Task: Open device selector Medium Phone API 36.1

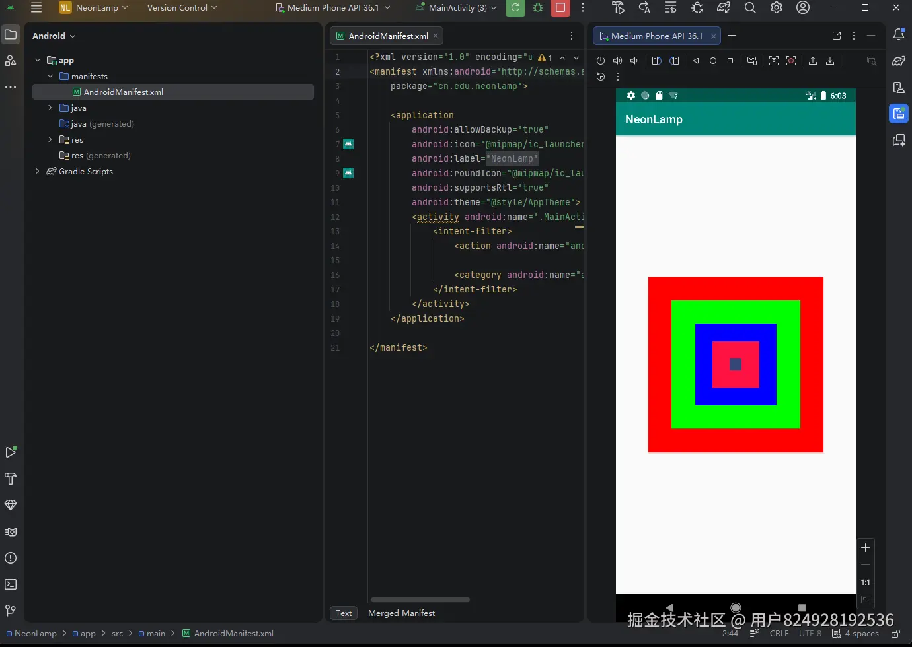Action: [x=332, y=8]
